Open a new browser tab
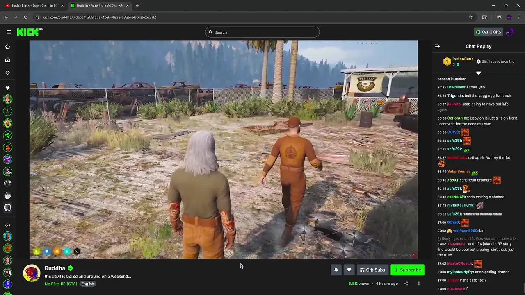This screenshot has height=295, width=525. click(137, 5)
